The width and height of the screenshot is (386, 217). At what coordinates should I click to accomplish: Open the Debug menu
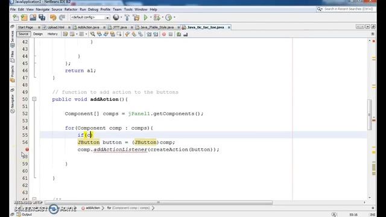click(93, 10)
